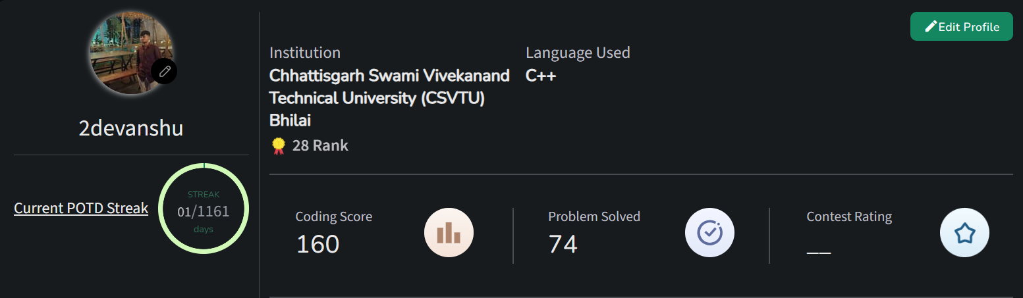Open the Edit Profile button
Screen dimensions: 1023x298
[x=962, y=26]
